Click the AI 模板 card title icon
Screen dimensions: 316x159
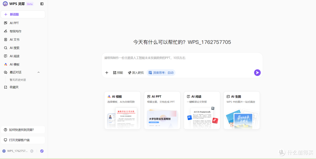pos(109,97)
